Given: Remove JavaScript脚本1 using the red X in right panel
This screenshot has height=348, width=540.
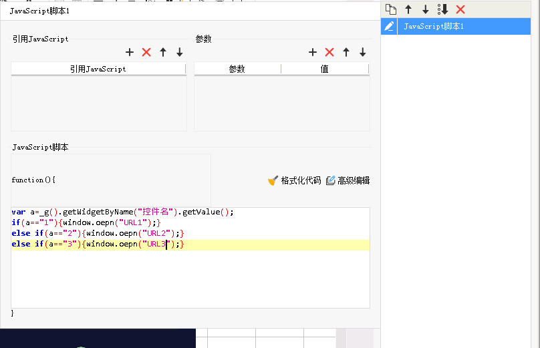Looking at the screenshot, I should coord(460,9).
